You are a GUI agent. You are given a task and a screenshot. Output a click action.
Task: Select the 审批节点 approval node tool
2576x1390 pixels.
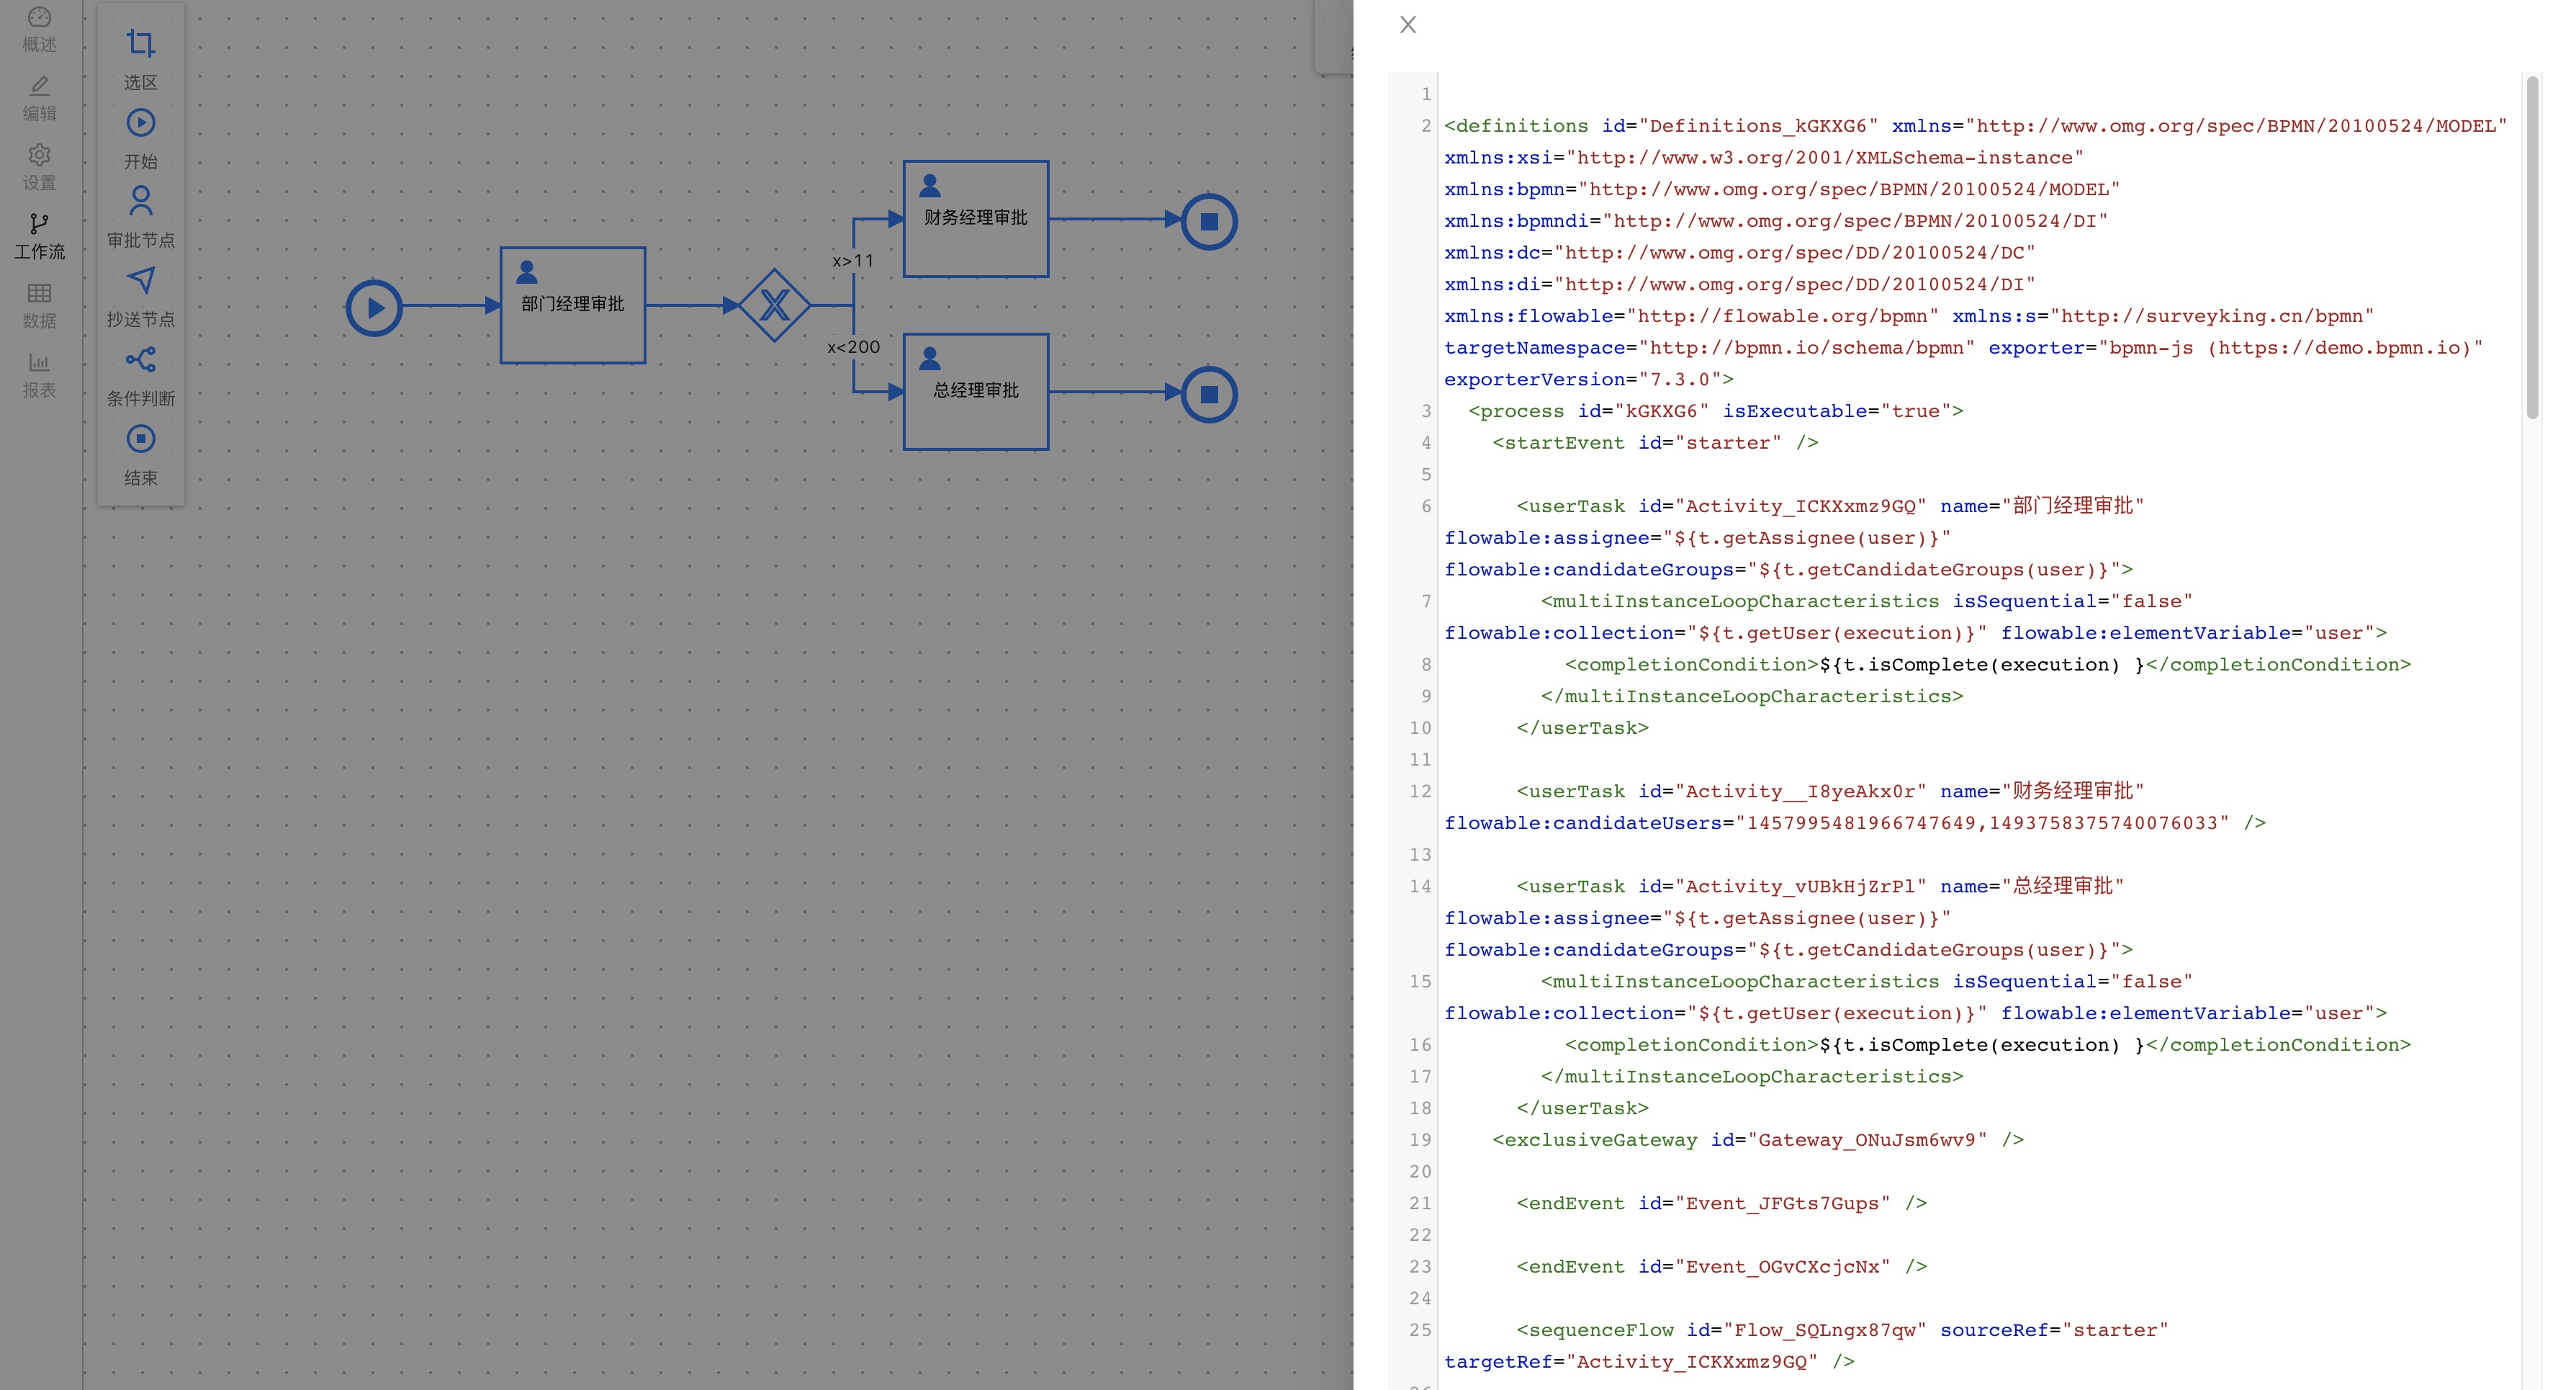140,218
